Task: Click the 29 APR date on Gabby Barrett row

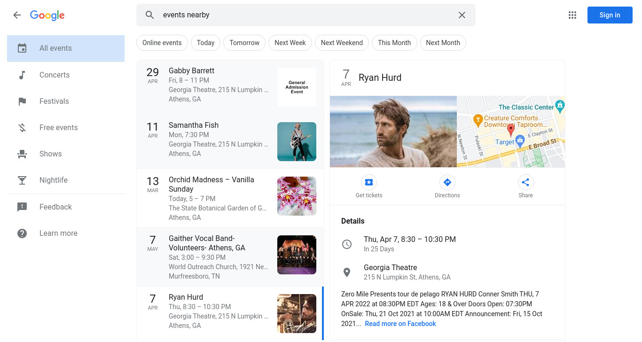Action: click(x=153, y=75)
